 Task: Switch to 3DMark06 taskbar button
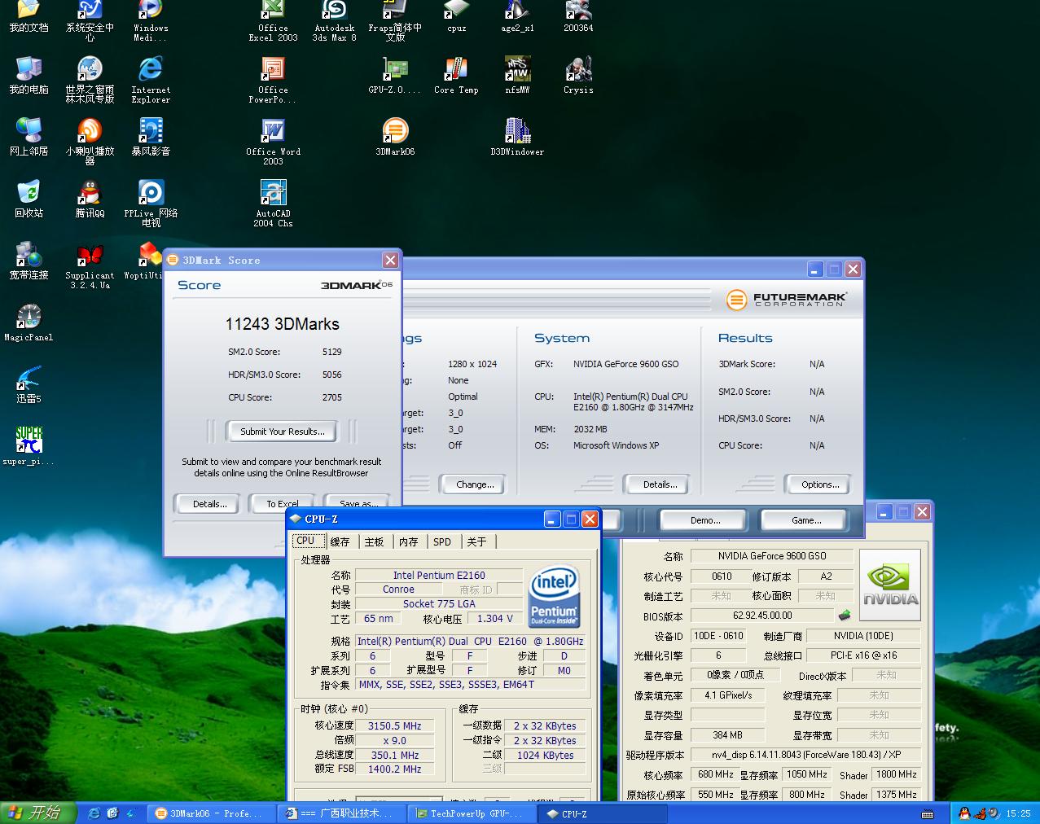coord(209,813)
